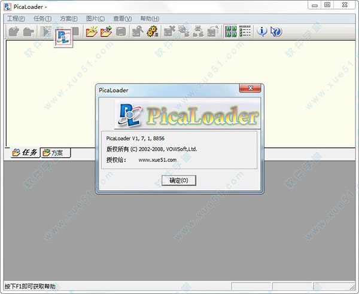359x294 pixels.
Task: Click the grayed-out delete X icon
Action: 169,31
